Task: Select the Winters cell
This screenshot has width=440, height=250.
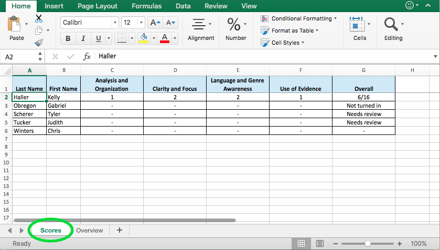Action: point(29,131)
